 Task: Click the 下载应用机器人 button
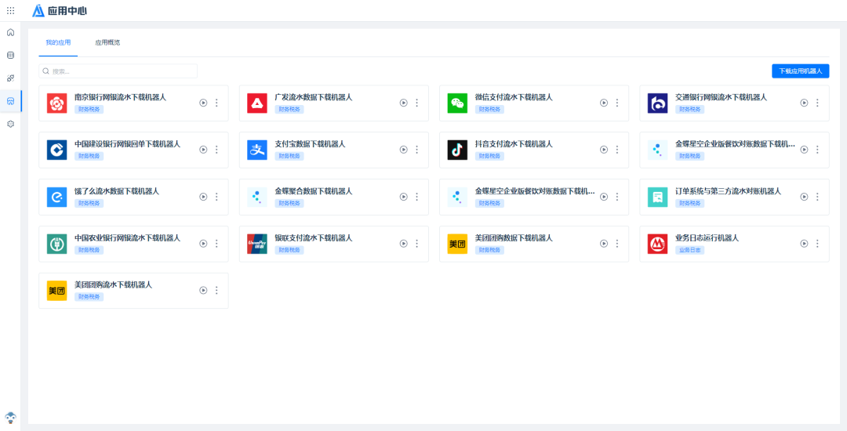coord(800,71)
